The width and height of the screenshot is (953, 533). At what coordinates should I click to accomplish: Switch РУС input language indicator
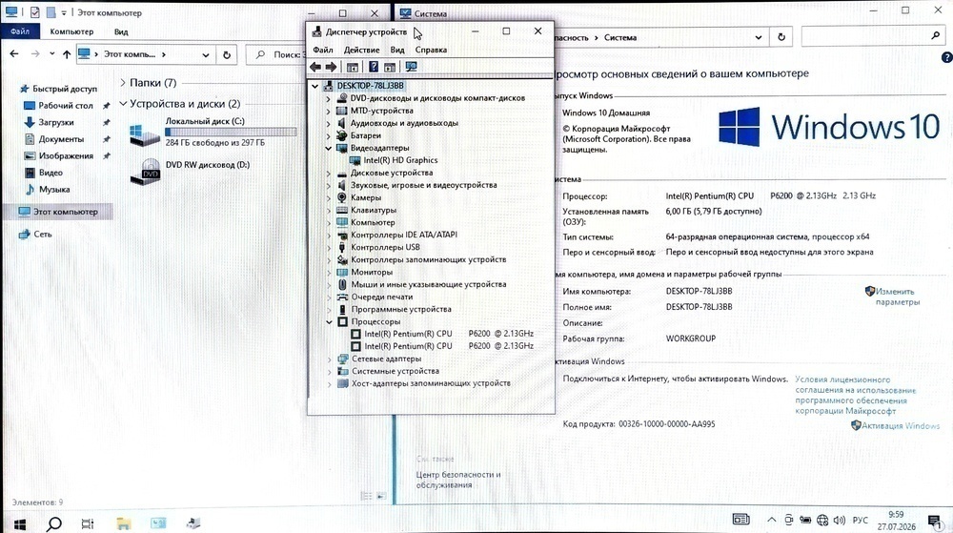pos(860,521)
